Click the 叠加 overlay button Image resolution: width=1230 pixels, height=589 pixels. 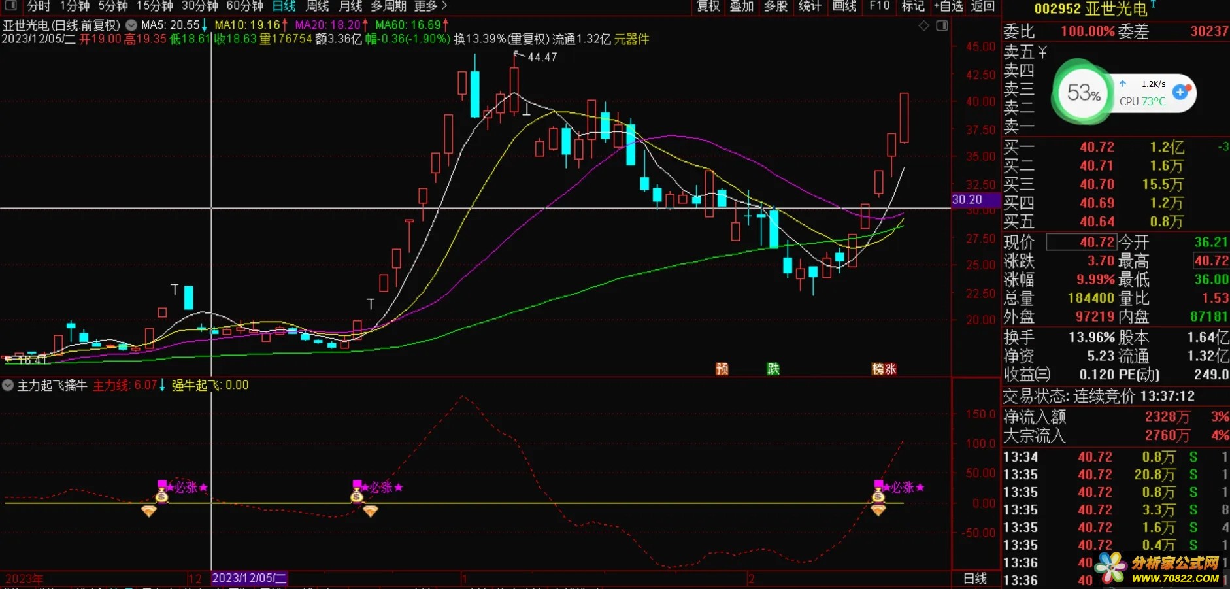pos(742,6)
